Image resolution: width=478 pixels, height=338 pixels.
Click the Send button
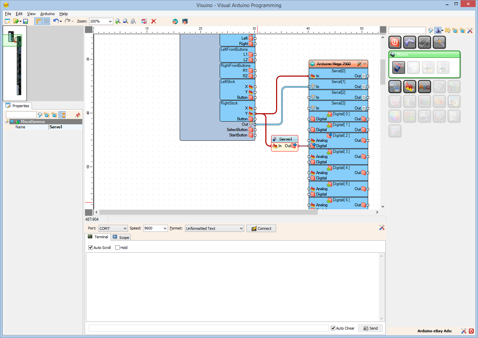click(x=370, y=328)
